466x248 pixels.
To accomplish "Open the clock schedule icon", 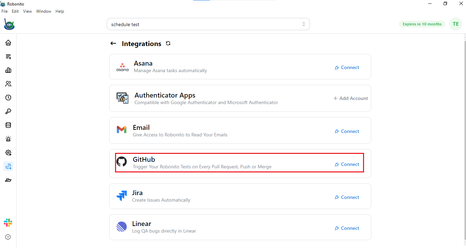I will click(8, 98).
